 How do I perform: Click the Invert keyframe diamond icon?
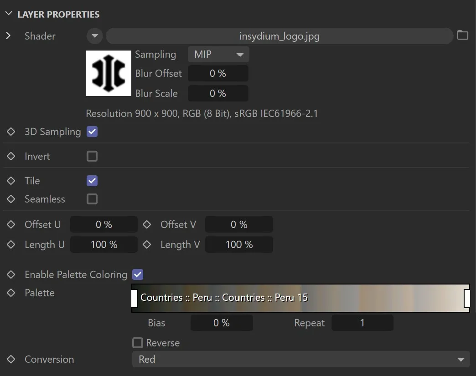click(x=11, y=156)
